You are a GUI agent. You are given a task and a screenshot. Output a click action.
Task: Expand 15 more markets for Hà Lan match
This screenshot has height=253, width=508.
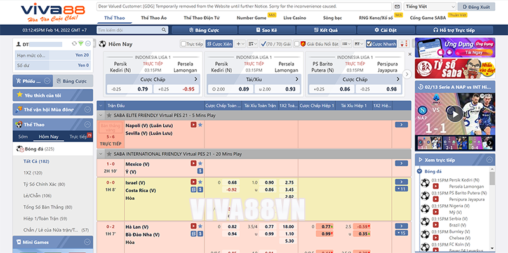401,233
